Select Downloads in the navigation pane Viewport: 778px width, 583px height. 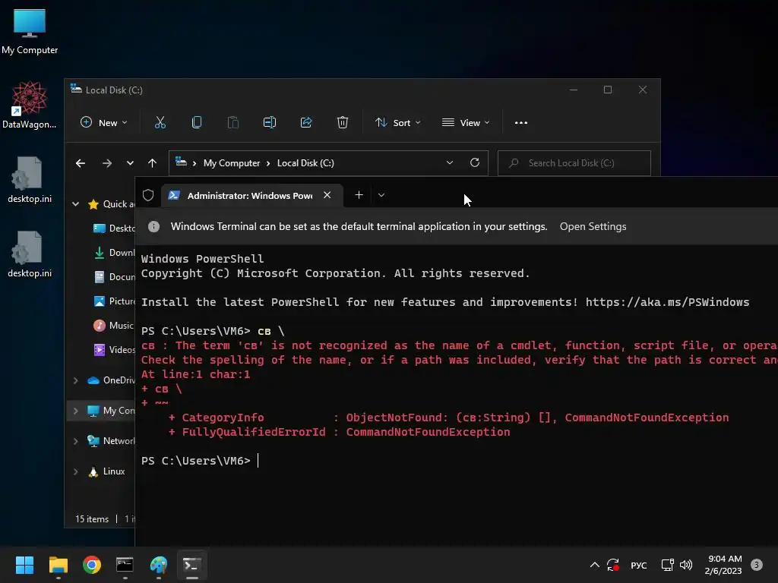pyautogui.click(x=114, y=252)
